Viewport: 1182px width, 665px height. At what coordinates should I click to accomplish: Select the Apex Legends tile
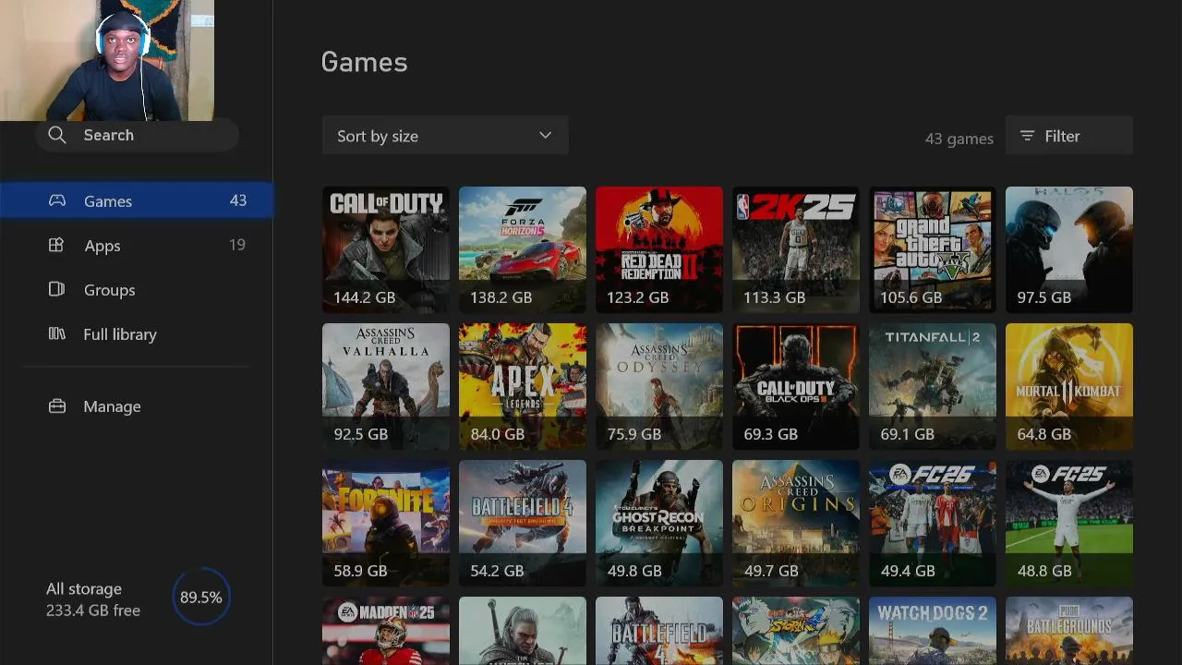coord(523,386)
